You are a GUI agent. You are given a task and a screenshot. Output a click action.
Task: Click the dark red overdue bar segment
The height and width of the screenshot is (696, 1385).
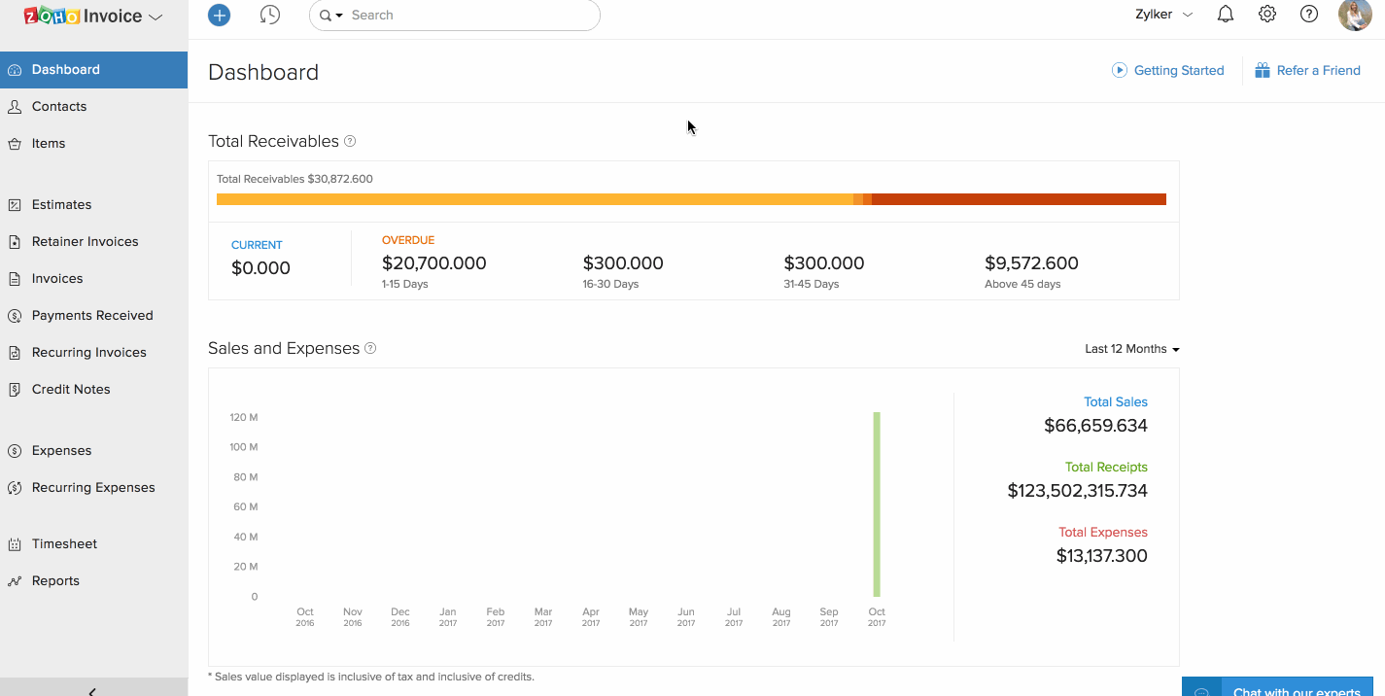point(1019,199)
